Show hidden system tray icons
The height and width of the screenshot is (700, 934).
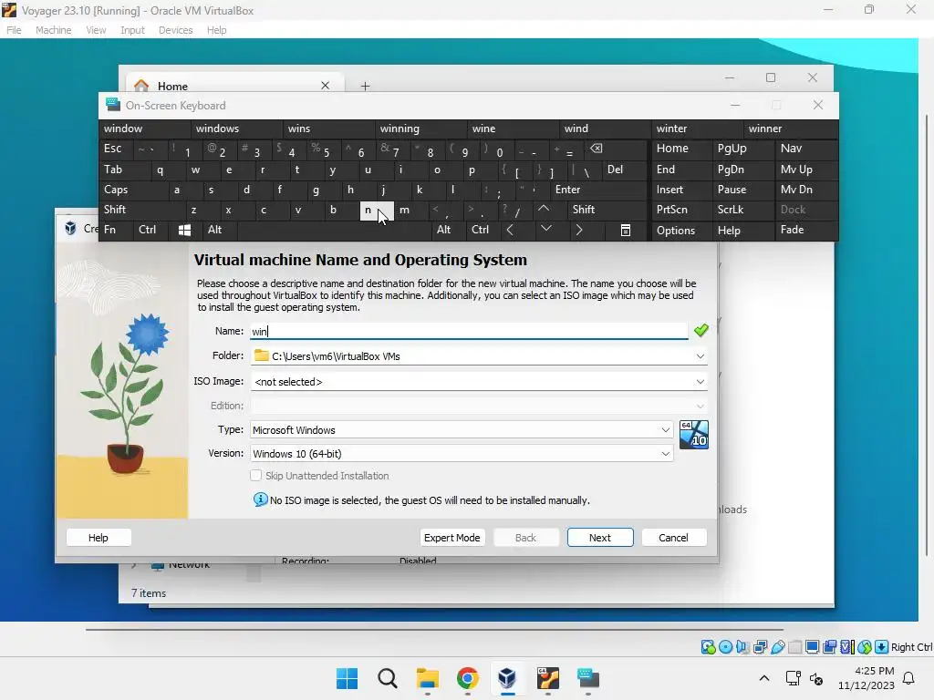764,678
